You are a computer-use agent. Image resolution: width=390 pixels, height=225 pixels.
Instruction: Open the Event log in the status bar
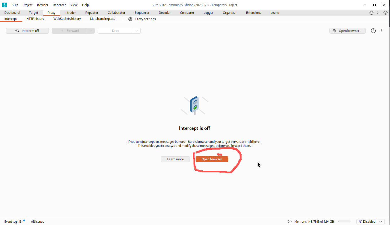(x=13, y=222)
